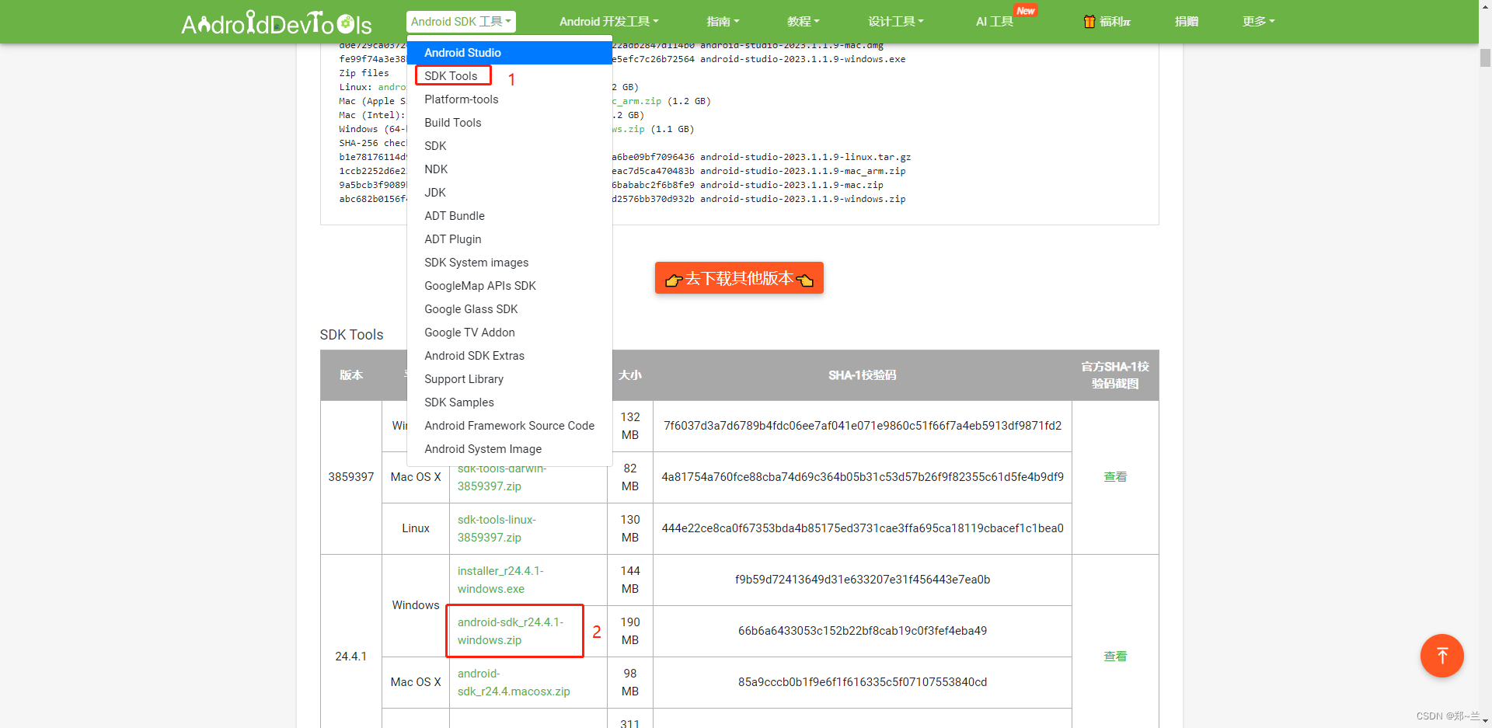
Task: Click the 82 MB size cell
Action: pos(630,477)
